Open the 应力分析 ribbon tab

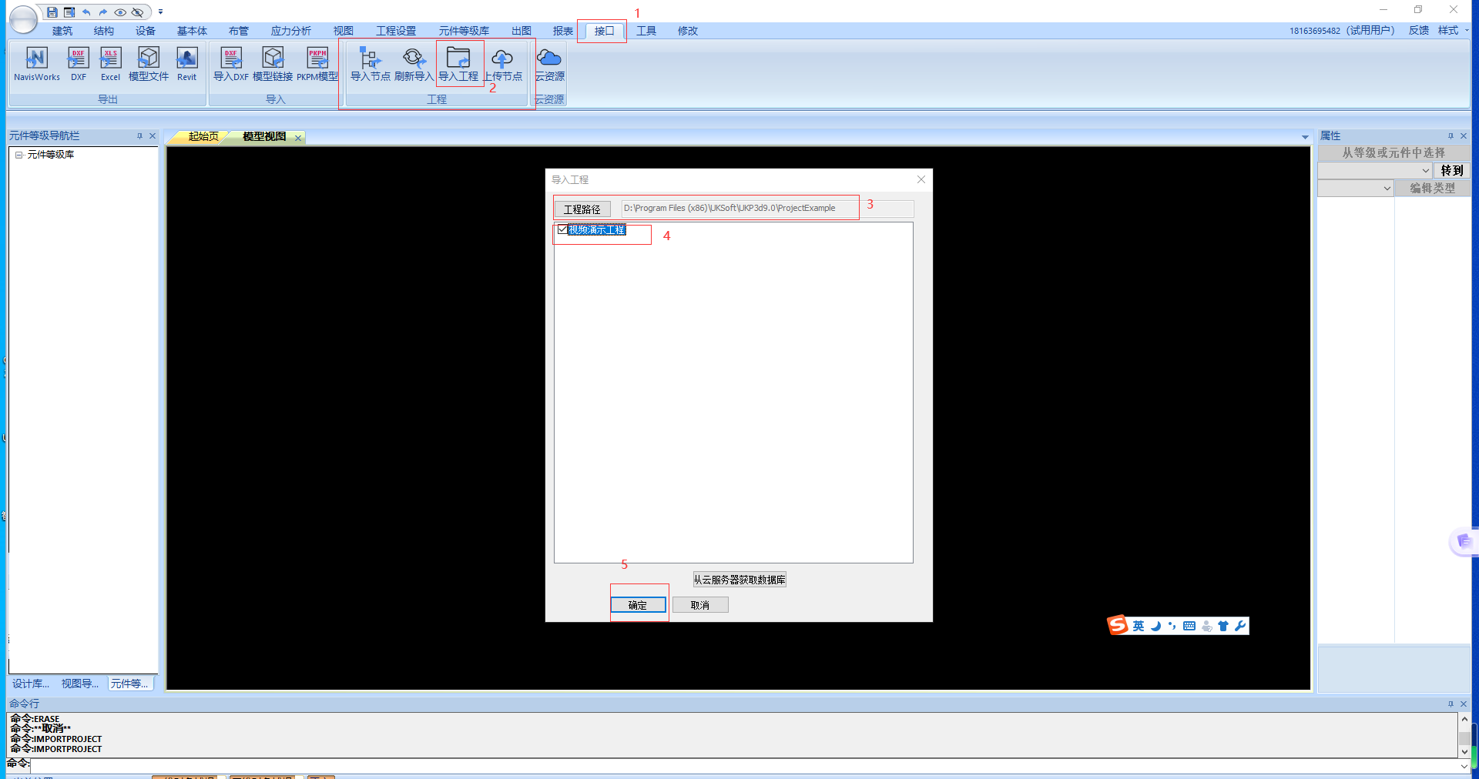[290, 31]
